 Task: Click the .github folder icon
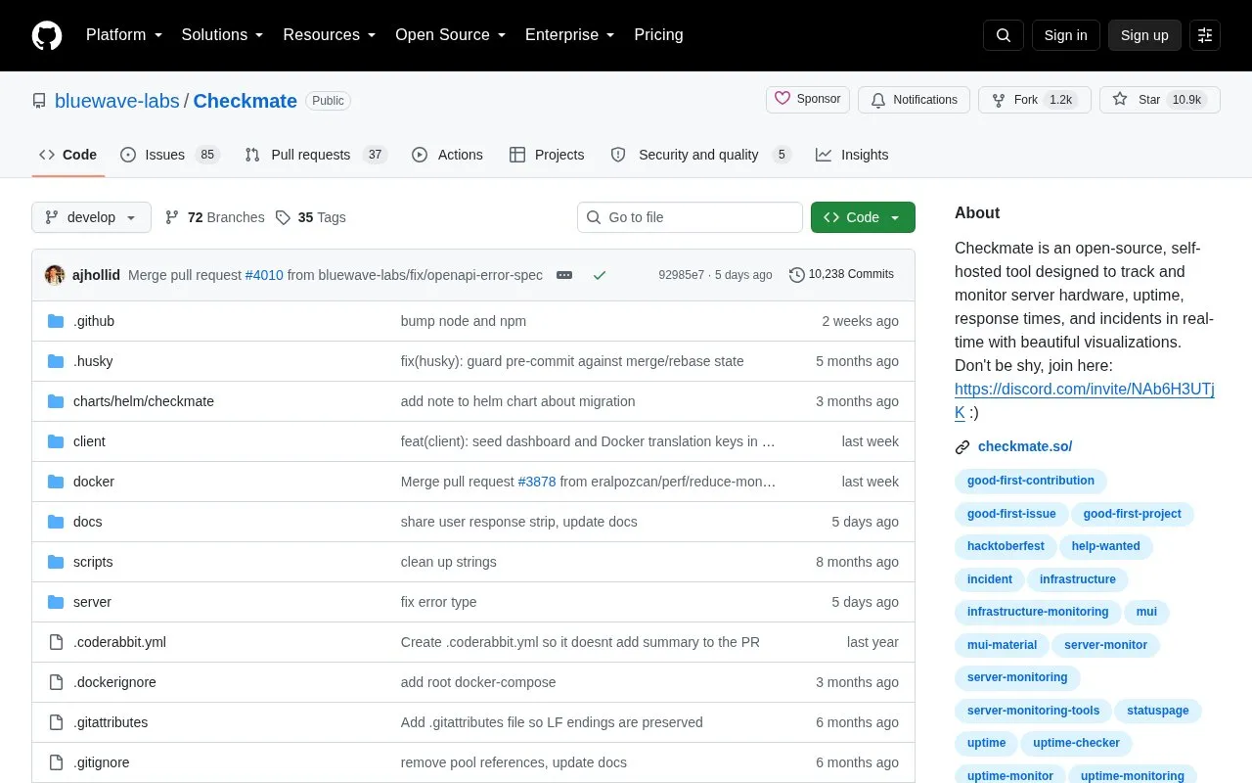tap(56, 321)
